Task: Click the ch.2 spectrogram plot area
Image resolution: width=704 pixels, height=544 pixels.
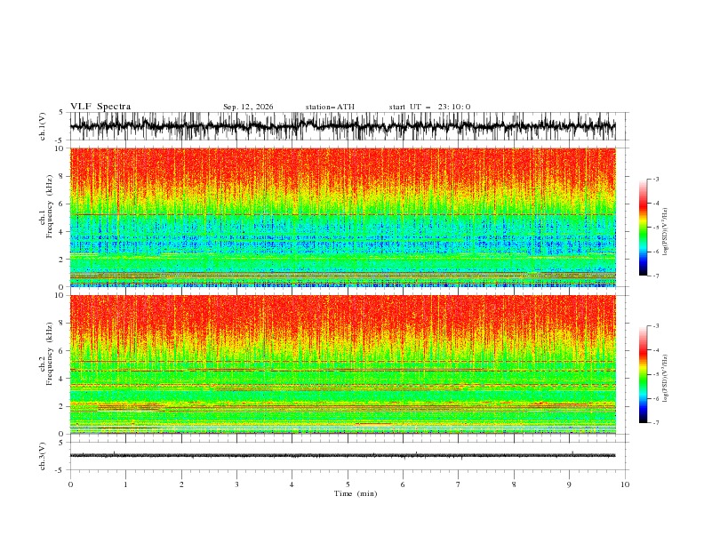Action: pyautogui.click(x=342, y=364)
